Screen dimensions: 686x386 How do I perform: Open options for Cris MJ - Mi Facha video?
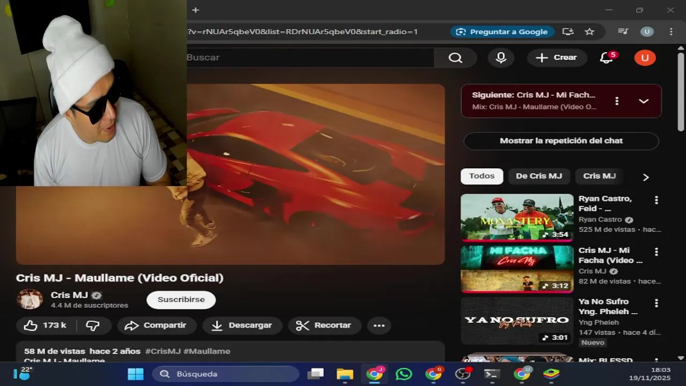pyautogui.click(x=656, y=251)
